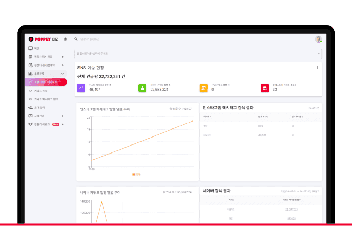Click the orange line in Instagram chart

tap(142, 141)
